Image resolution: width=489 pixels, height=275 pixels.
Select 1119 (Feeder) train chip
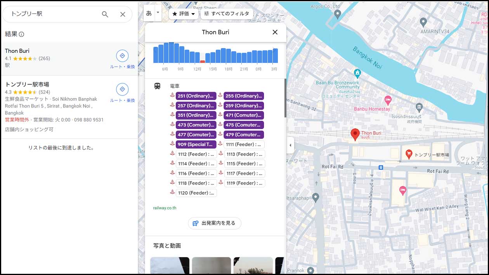click(244, 183)
